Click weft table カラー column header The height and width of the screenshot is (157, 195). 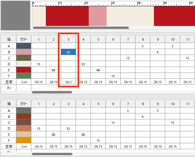coord(24,104)
